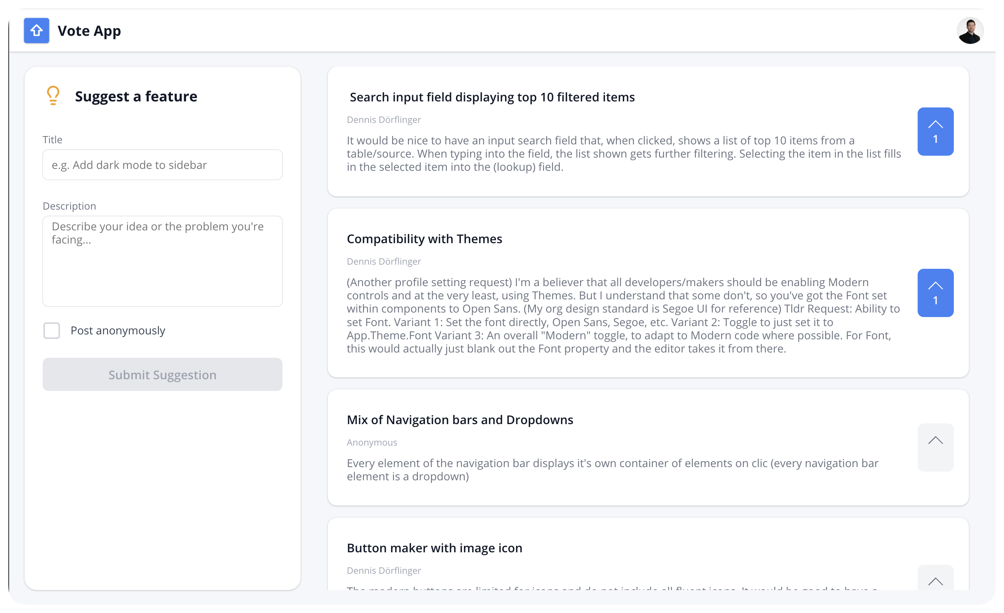Open the Suggest a feature panel heading
The image size is (1004, 613).
[136, 96]
